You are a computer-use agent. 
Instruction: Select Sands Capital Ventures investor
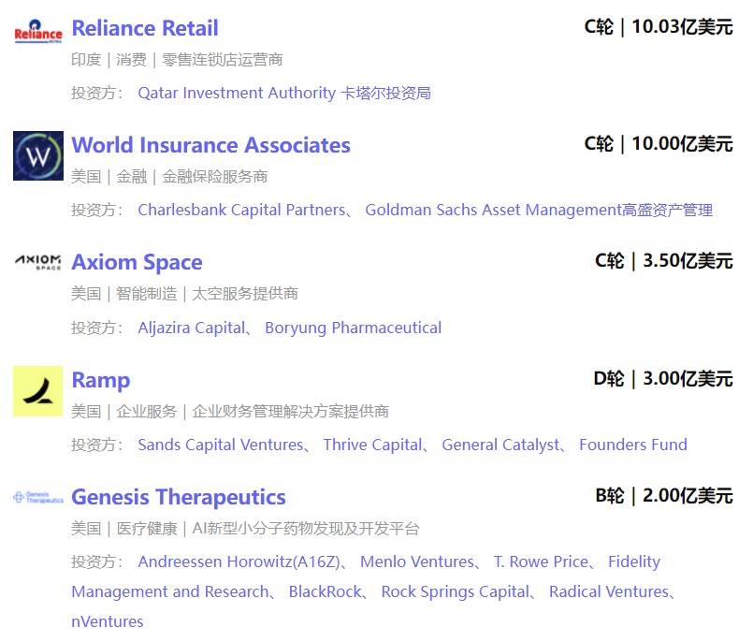tap(220, 445)
